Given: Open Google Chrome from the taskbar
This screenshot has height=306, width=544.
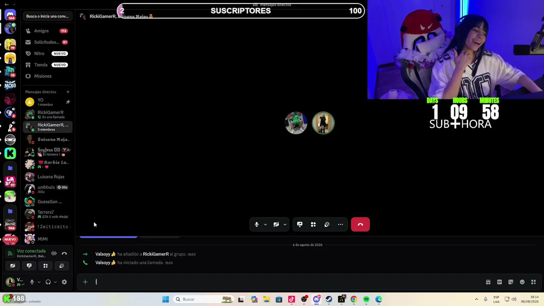Looking at the screenshot, I should (354, 299).
